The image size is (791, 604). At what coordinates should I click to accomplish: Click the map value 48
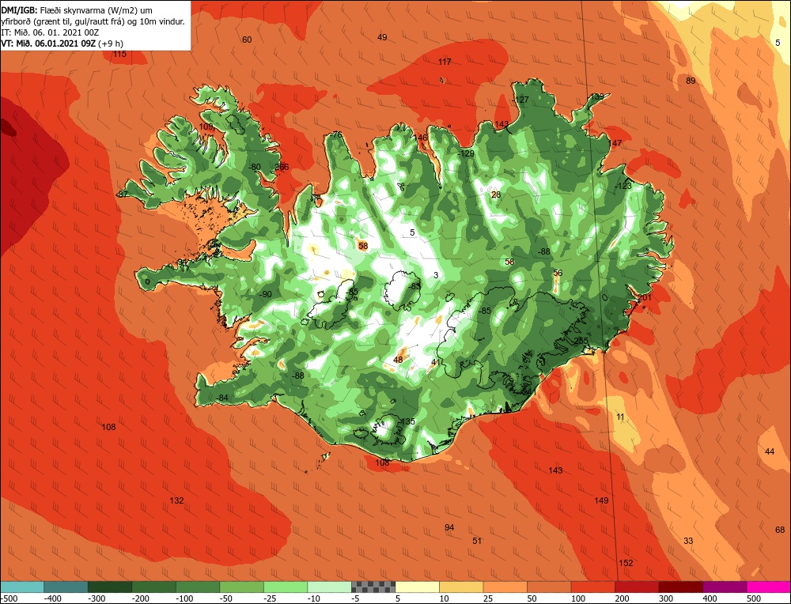[x=398, y=360]
